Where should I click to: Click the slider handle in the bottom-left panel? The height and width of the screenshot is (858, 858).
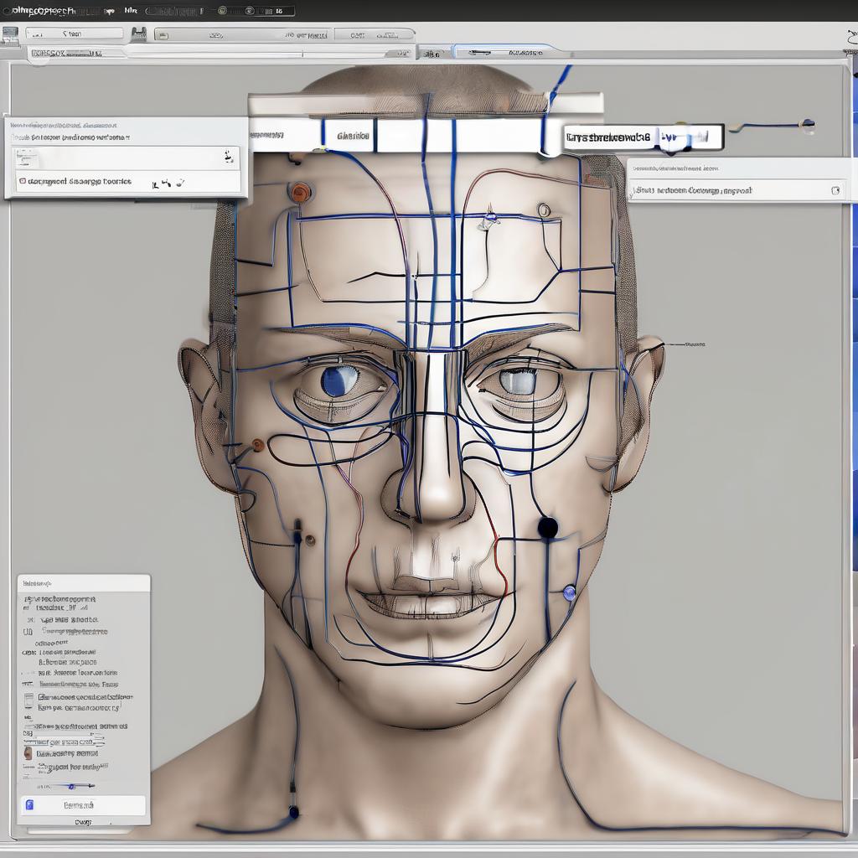71,786
